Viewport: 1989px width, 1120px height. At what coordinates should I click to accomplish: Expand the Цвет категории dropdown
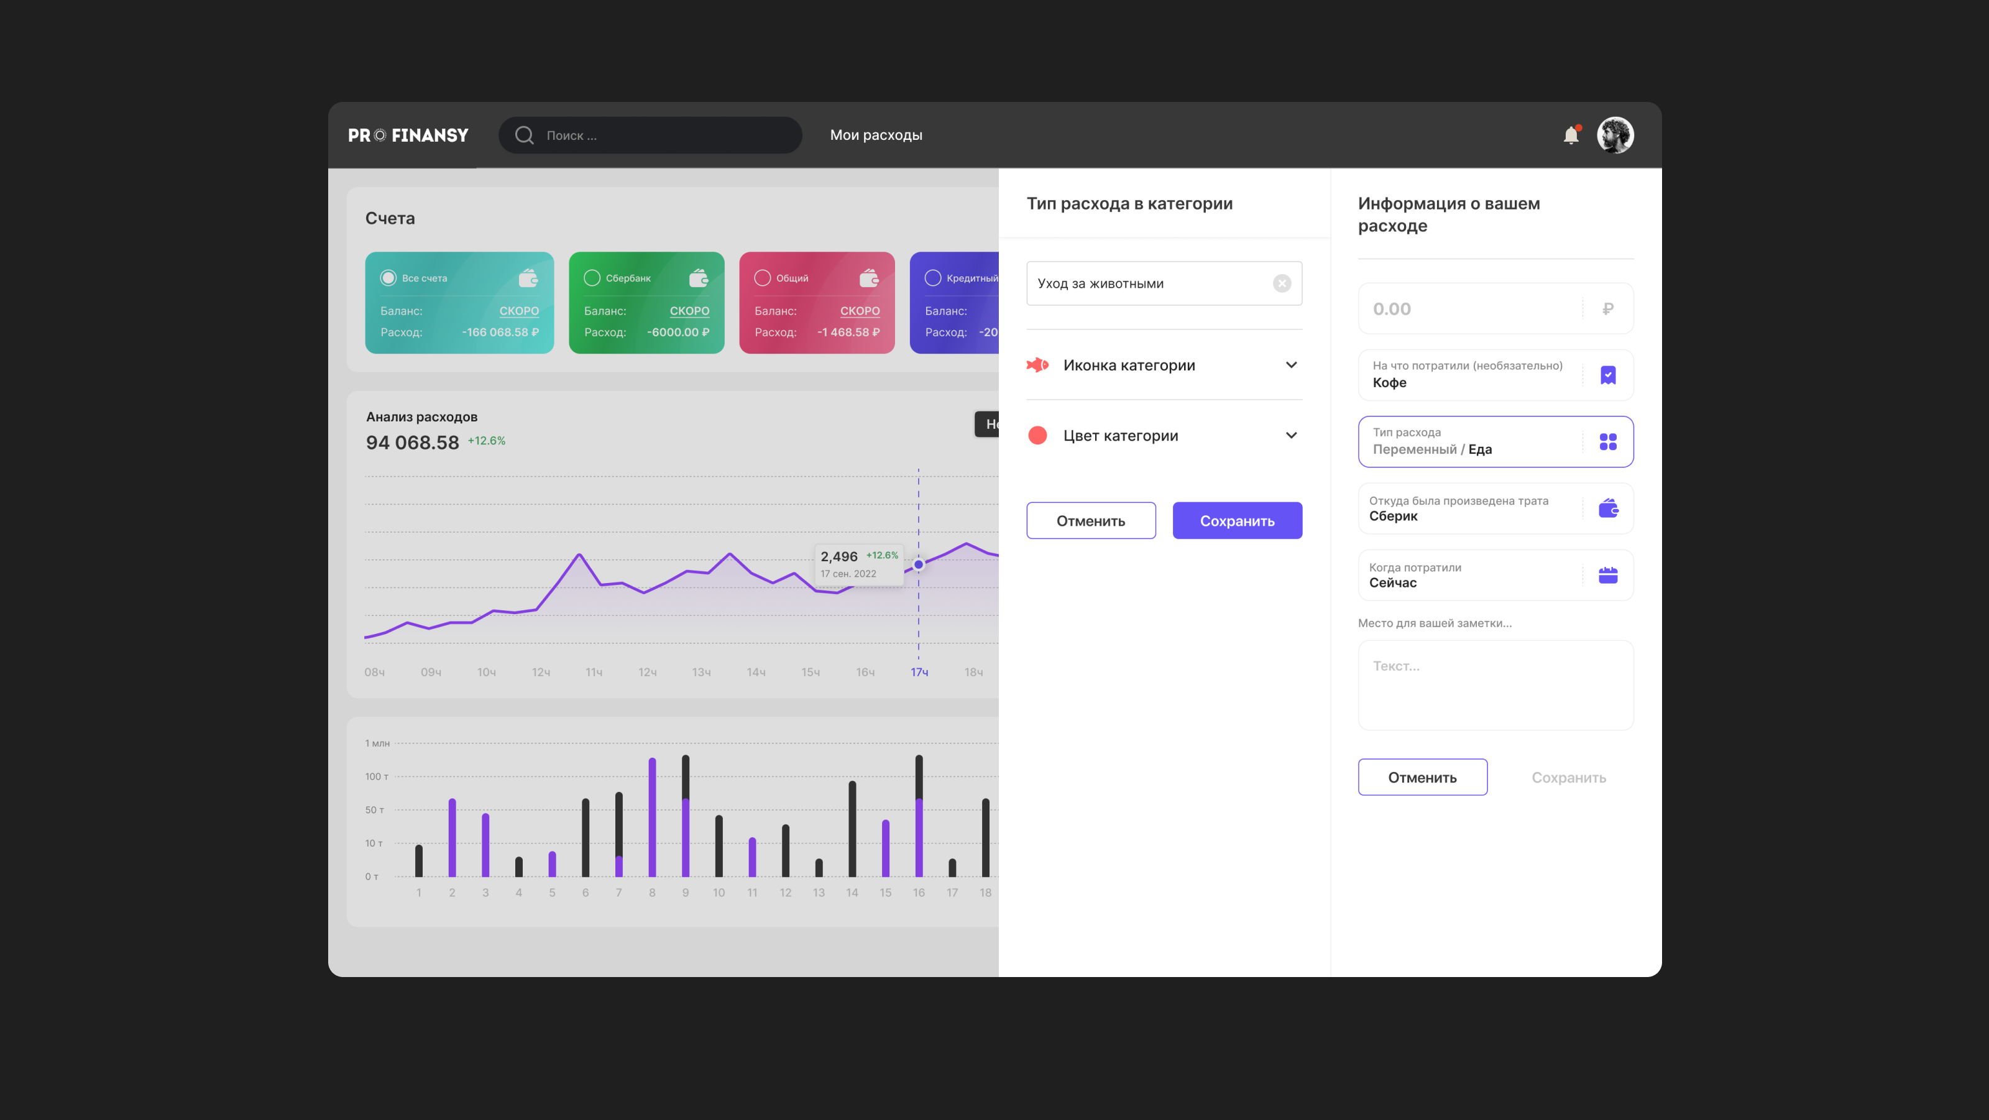point(1292,435)
